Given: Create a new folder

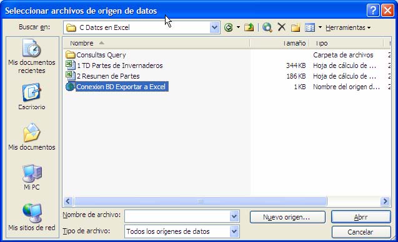Looking at the screenshot, I should tap(296, 27).
